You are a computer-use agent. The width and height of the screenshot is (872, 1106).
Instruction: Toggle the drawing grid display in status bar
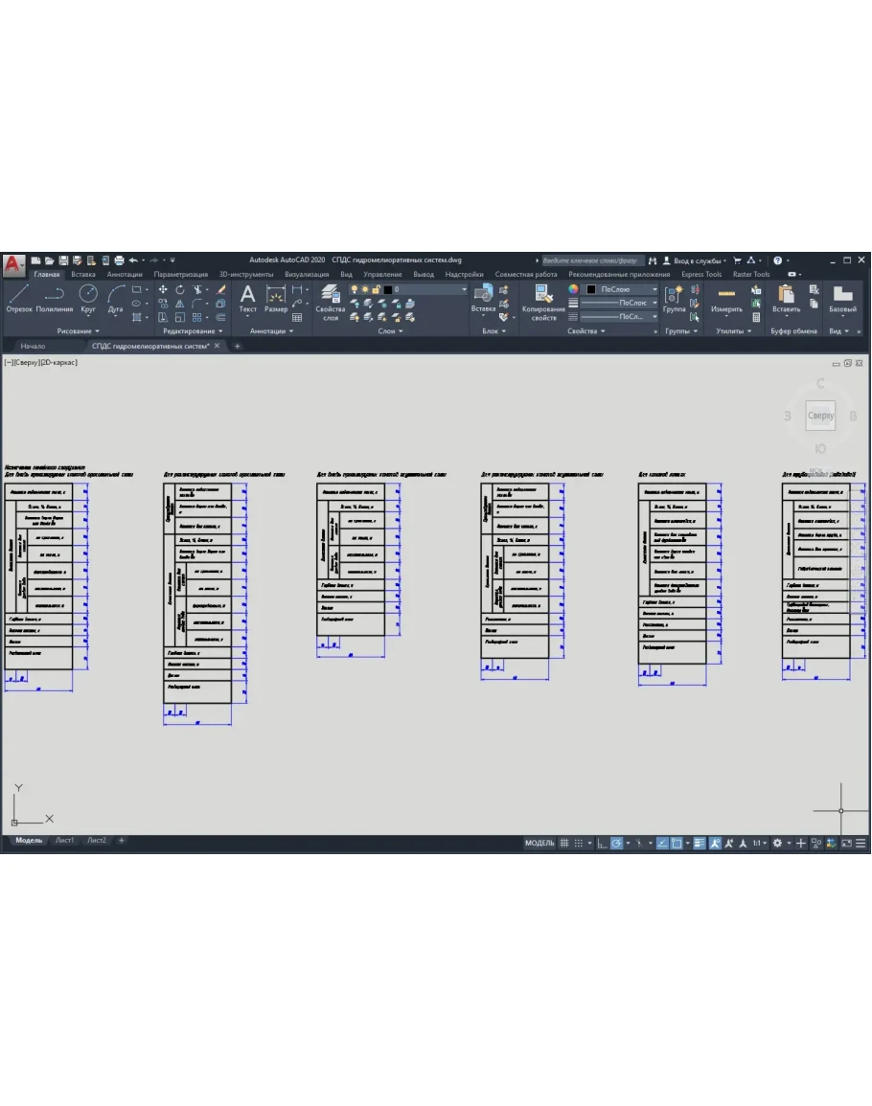pos(564,843)
